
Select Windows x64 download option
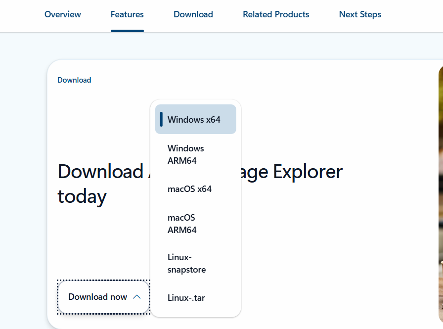(194, 120)
